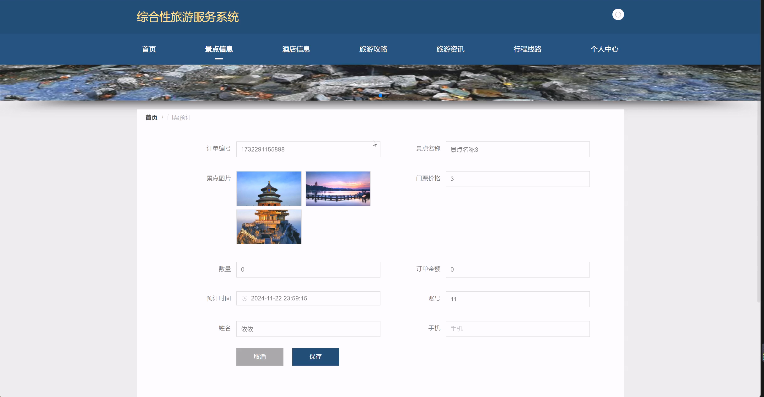This screenshot has width=764, height=397.
Task: Click the banner carousel indicator dot
Action: click(x=380, y=95)
